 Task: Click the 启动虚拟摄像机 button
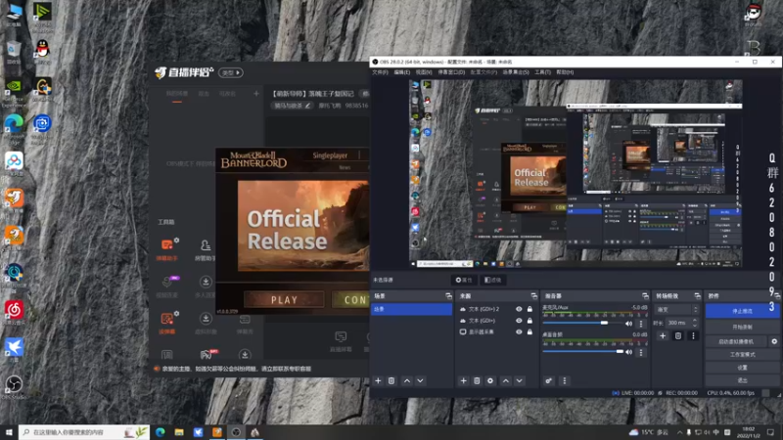[x=737, y=341]
